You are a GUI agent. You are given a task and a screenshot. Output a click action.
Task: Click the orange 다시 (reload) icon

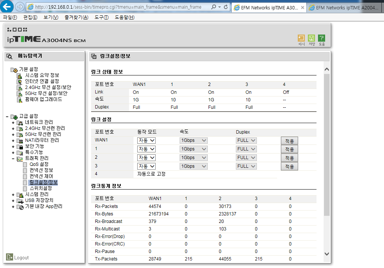[301, 38]
